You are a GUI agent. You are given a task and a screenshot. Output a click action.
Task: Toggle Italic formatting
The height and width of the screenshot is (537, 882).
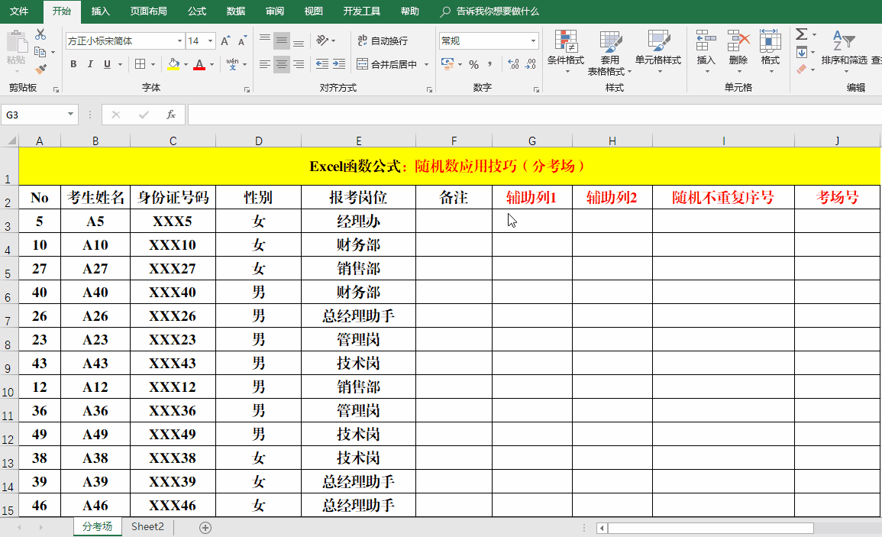90,65
